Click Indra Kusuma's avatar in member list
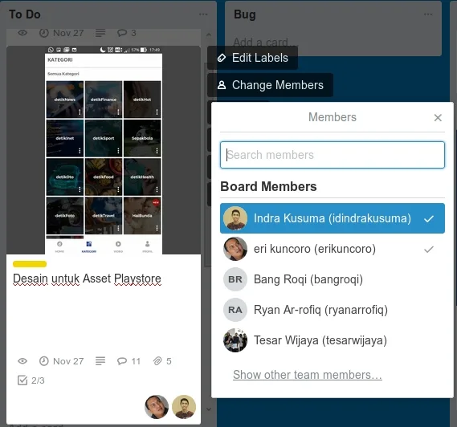Screen dimensions: 457x427 [235, 218]
